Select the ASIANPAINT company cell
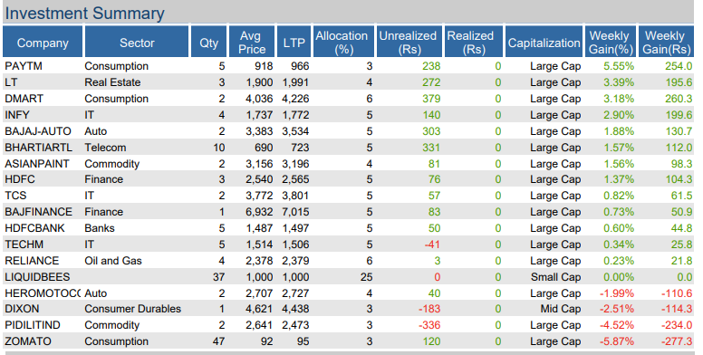 (37, 164)
